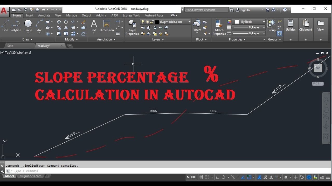Click the Open file folder icon

(20, 10)
